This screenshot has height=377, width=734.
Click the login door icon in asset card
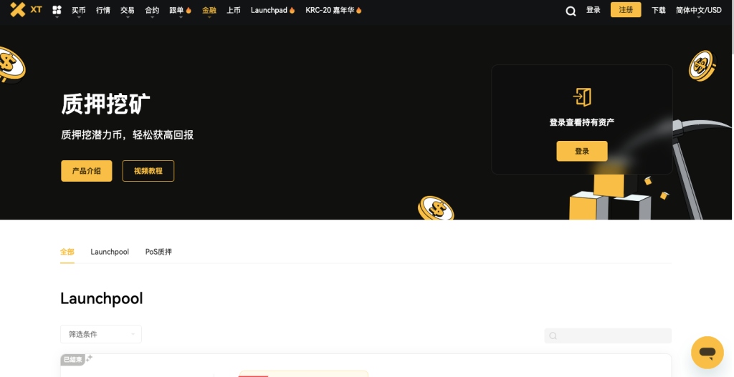point(582,97)
